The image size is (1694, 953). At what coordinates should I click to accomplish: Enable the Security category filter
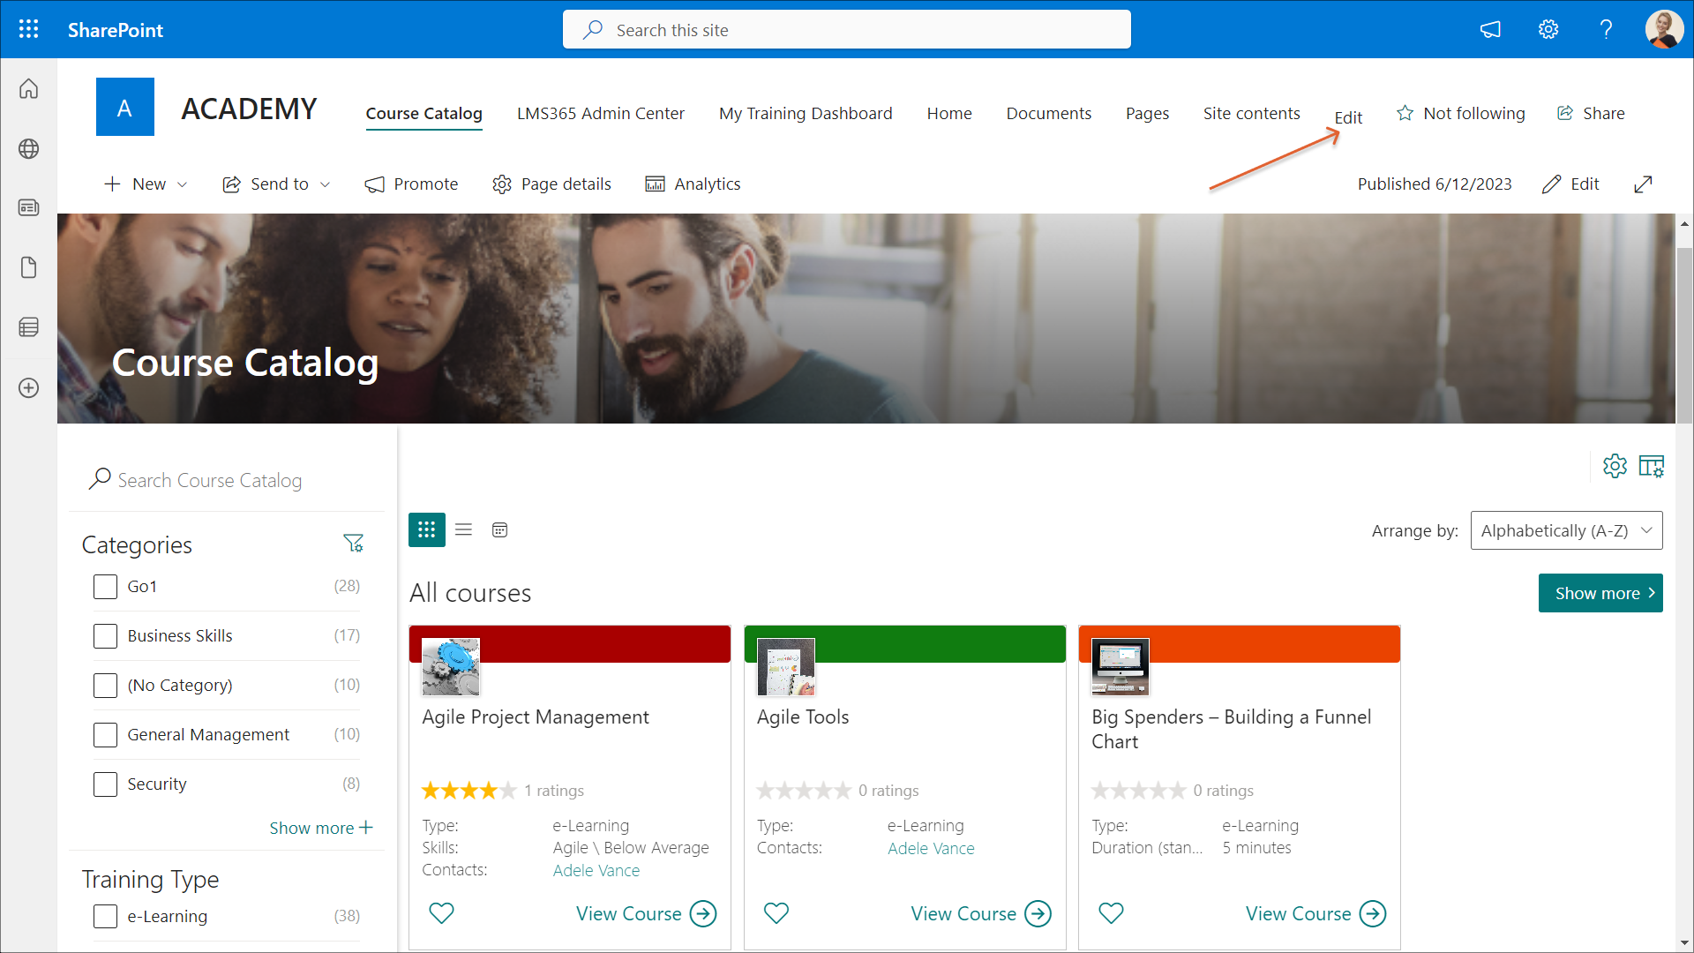pyautogui.click(x=105, y=784)
